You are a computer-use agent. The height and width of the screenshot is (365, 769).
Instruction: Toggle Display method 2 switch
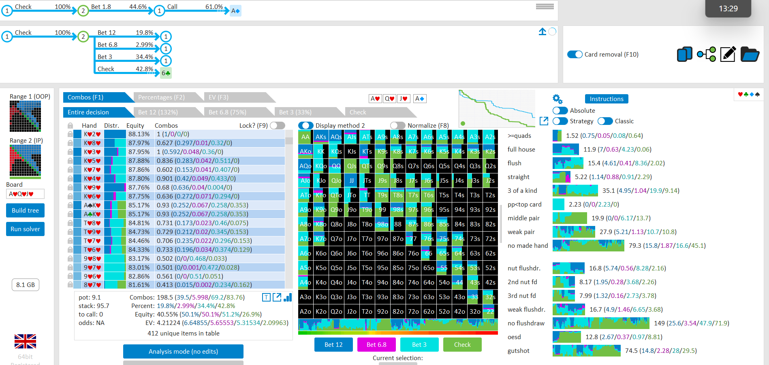pyautogui.click(x=306, y=126)
